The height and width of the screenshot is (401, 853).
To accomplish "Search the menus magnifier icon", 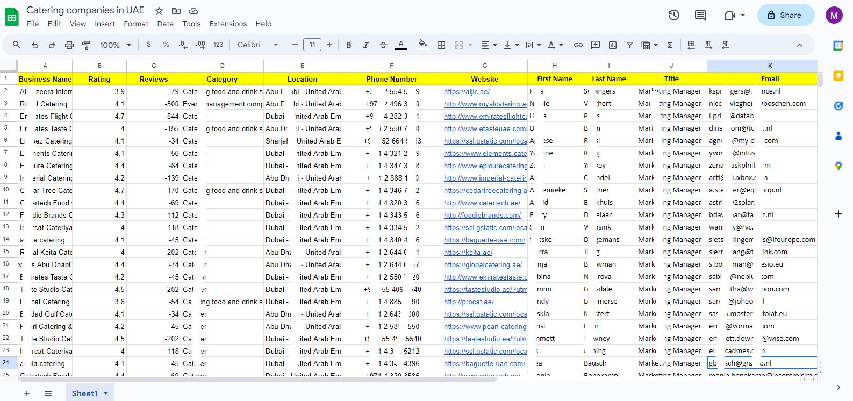I will [17, 45].
